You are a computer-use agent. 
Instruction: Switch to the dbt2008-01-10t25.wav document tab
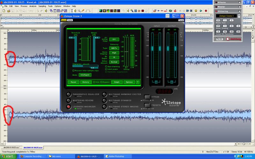coord(33,148)
